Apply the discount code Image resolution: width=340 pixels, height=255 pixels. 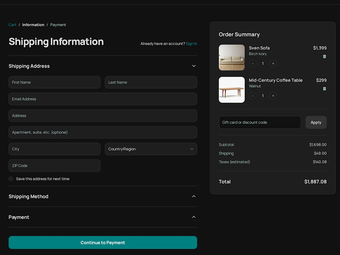click(x=316, y=122)
